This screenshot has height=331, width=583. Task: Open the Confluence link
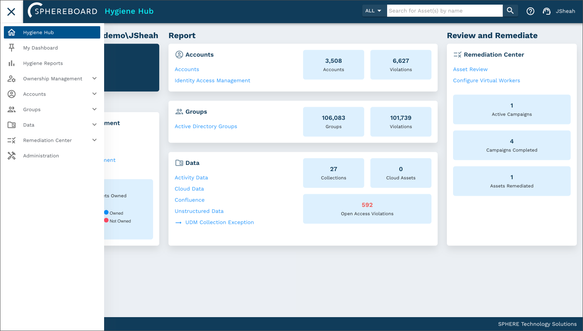click(190, 200)
